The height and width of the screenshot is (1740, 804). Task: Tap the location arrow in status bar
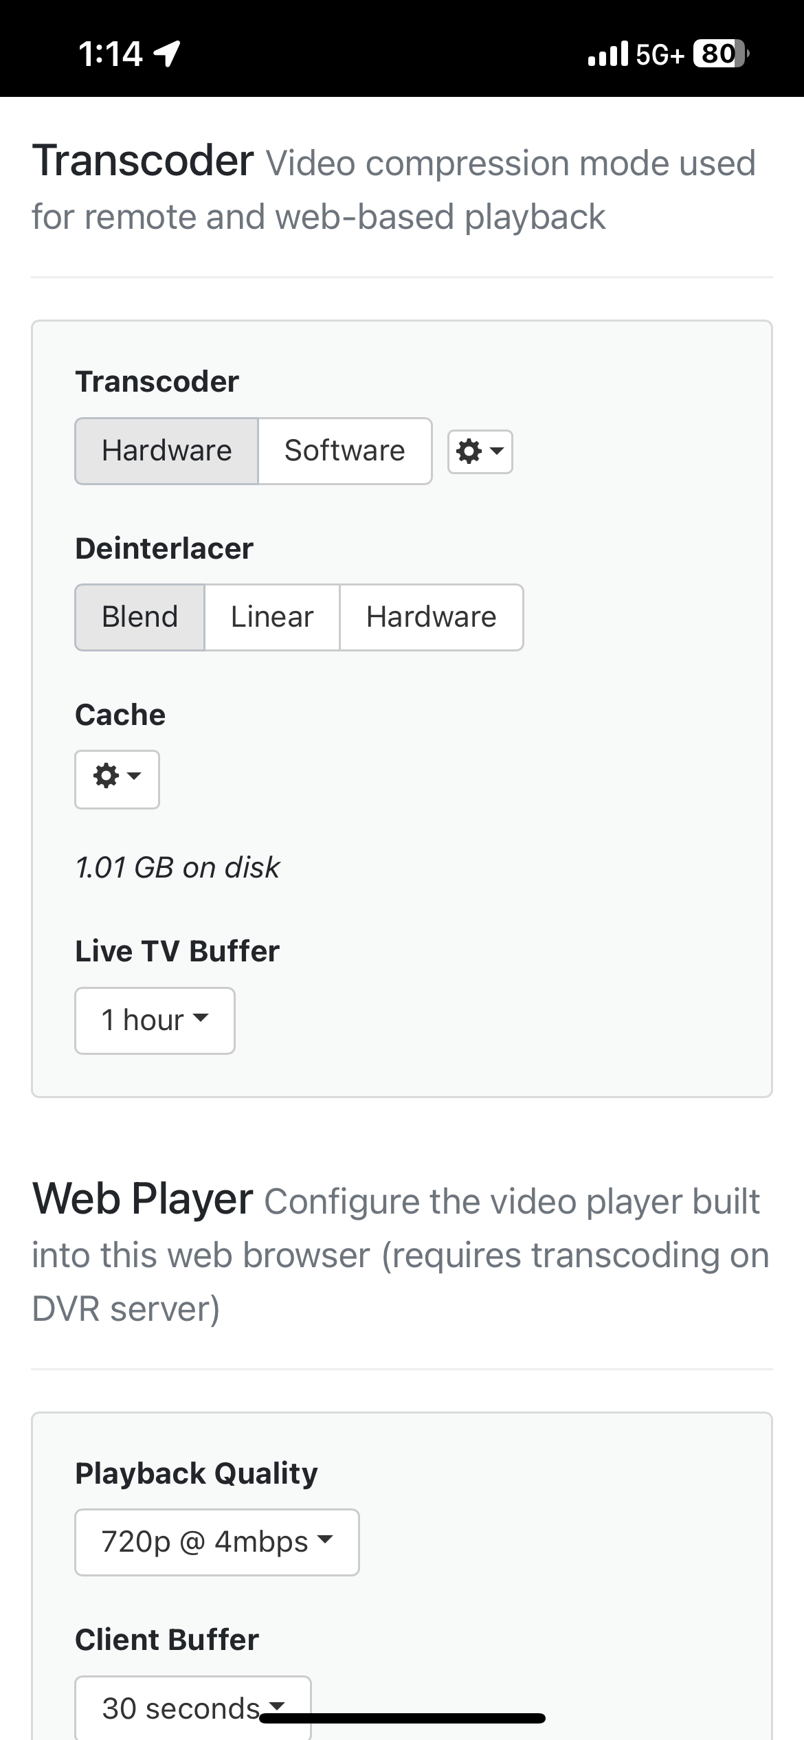(167, 53)
